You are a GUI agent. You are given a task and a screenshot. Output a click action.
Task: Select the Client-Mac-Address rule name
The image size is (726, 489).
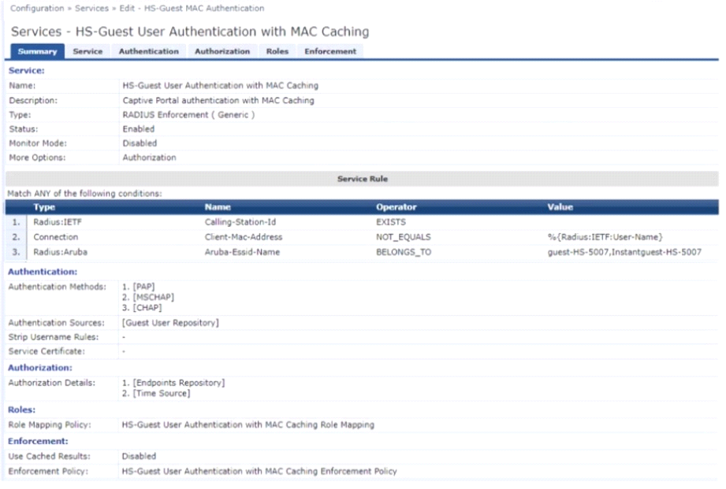click(x=244, y=237)
